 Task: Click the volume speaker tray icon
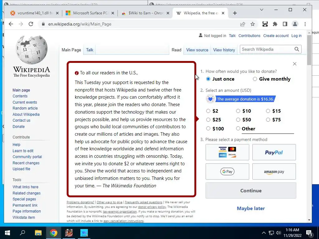[x=279, y=233]
